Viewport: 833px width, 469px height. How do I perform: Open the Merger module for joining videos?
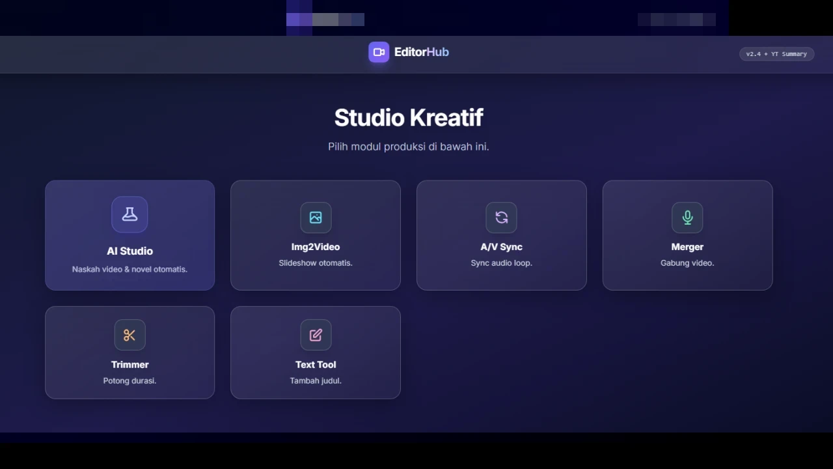coord(687,235)
